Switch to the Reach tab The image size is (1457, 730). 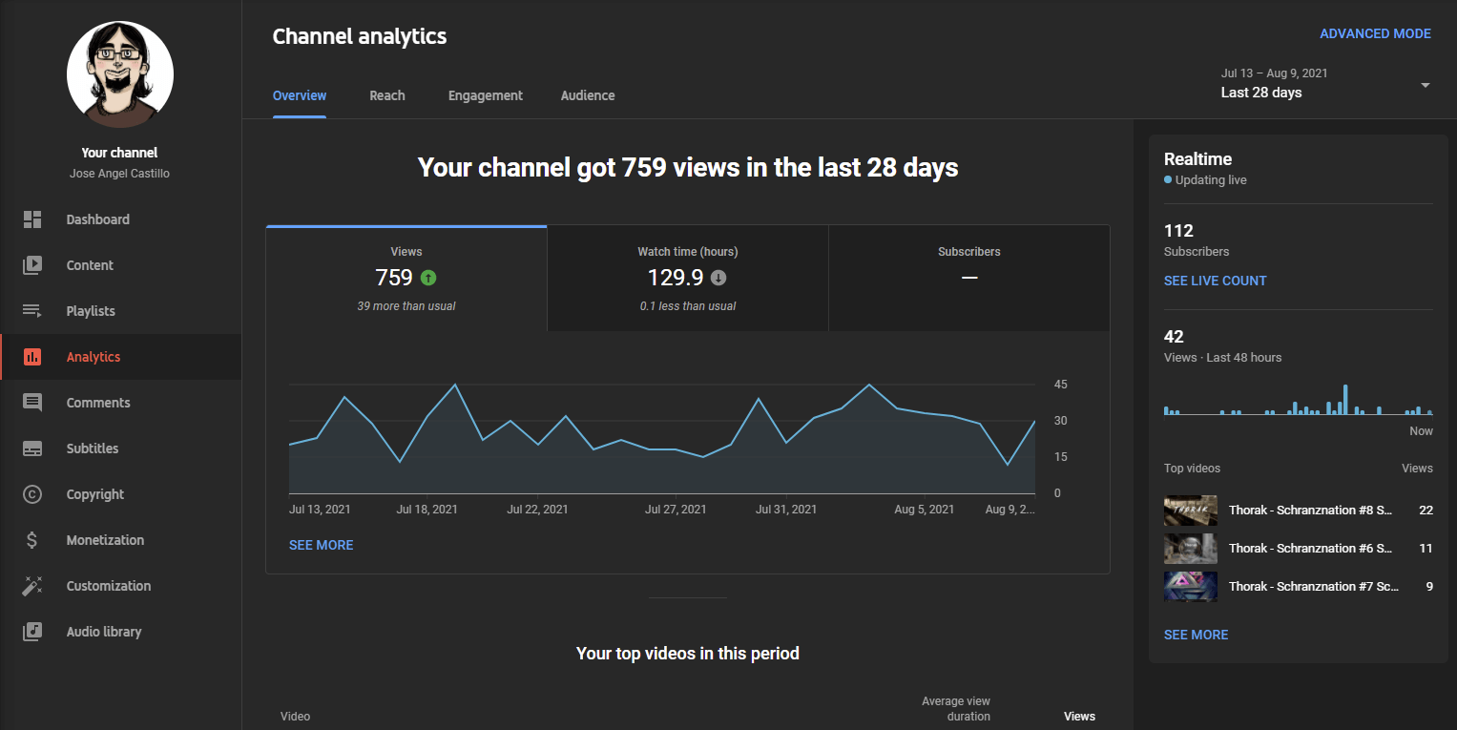coord(387,95)
